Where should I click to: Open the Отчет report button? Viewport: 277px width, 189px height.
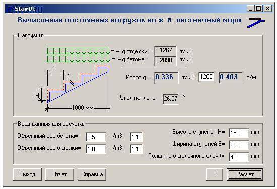59,174
